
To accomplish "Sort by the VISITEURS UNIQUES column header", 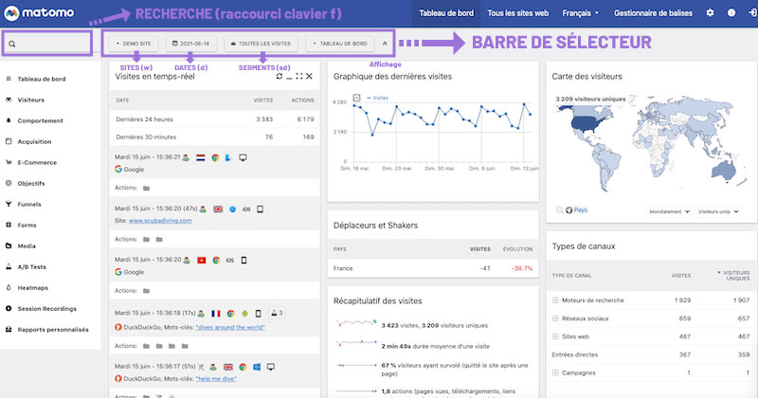I will [735, 275].
